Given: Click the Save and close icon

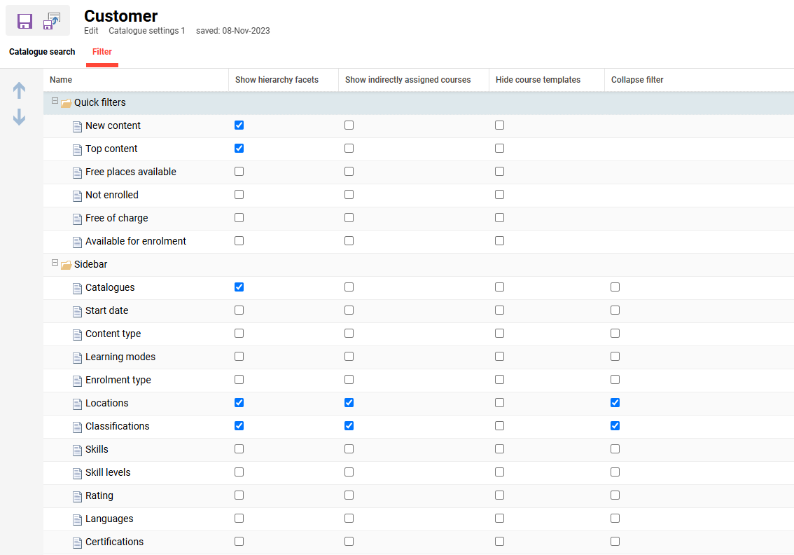Looking at the screenshot, I should [x=51, y=20].
